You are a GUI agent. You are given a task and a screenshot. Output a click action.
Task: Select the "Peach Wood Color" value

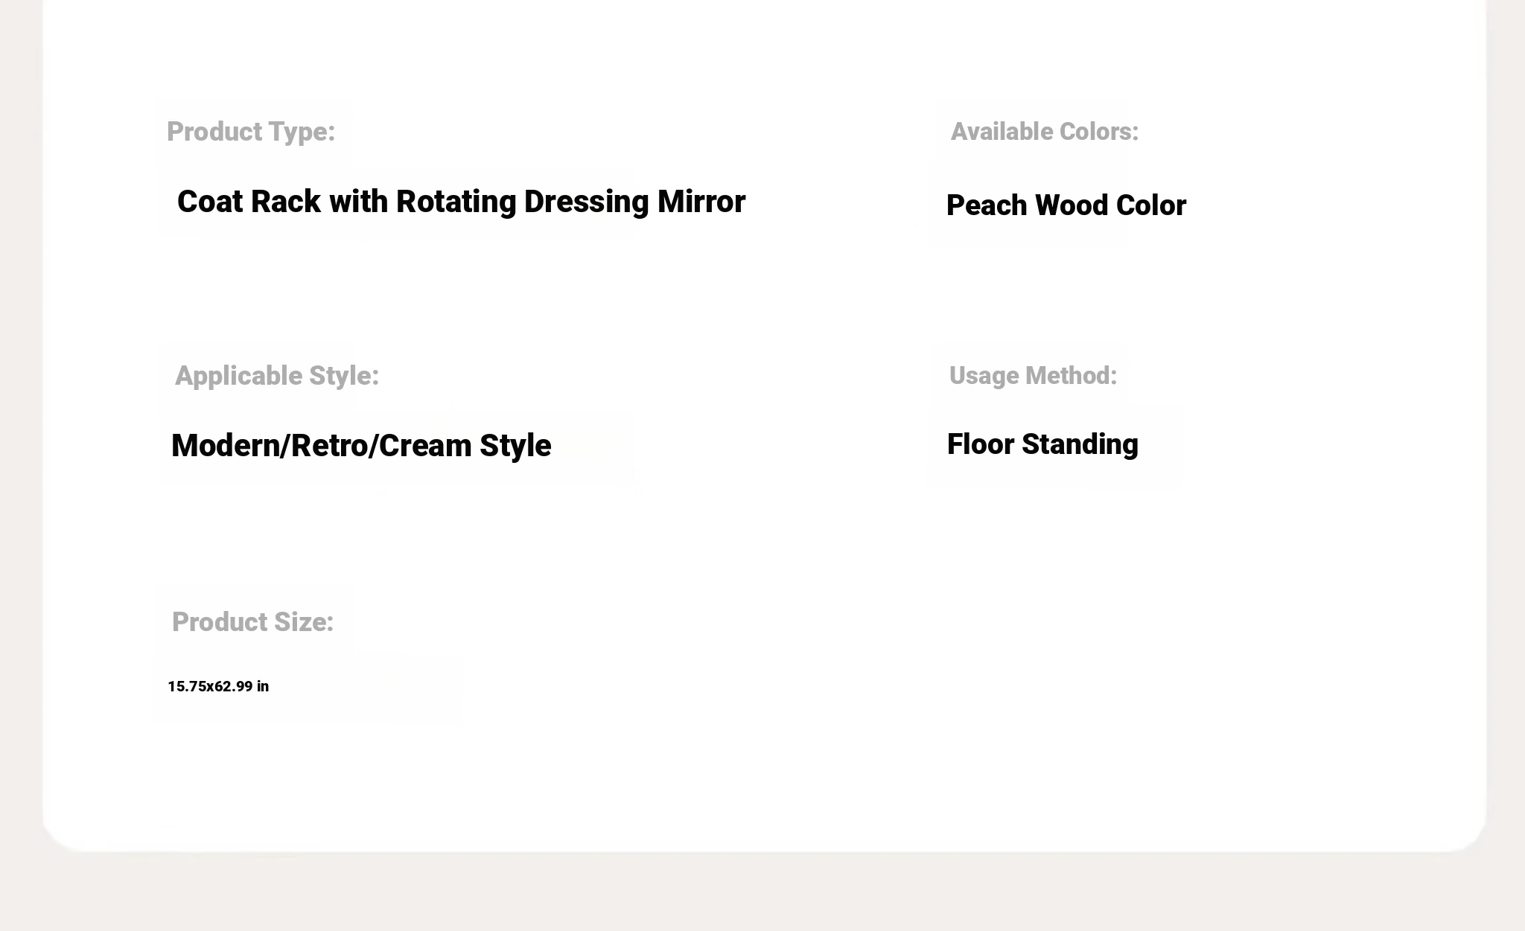pyautogui.click(x=1066, y=205)
